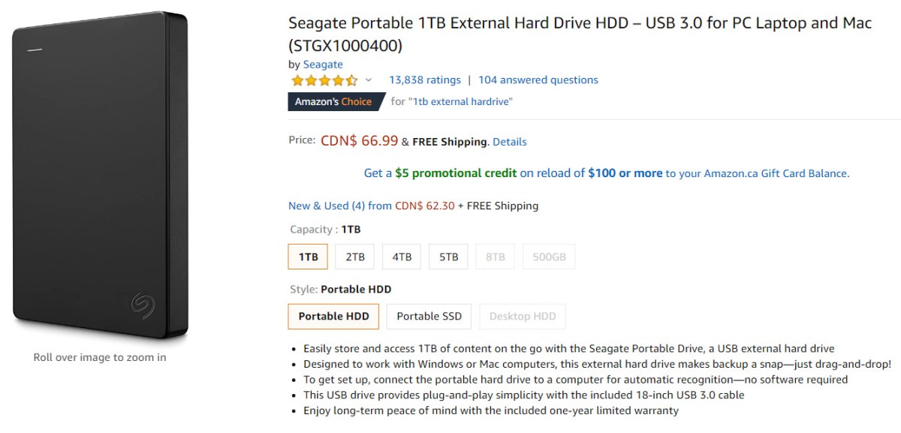Select the unavailable 8TB capacity
The width and height of the screenshot is (901, 433).
tap(496, 257)
